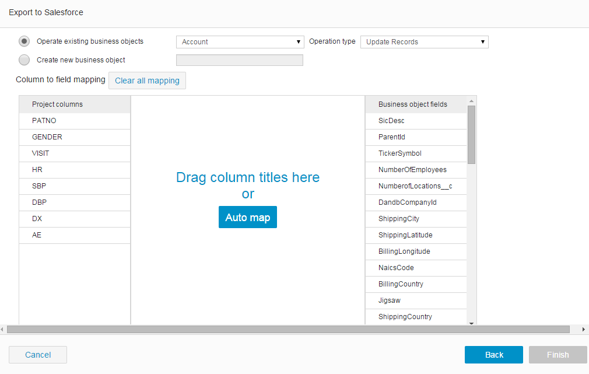
Task: Expand the Operation type dropdown
Action: click(x=424, y=42)
